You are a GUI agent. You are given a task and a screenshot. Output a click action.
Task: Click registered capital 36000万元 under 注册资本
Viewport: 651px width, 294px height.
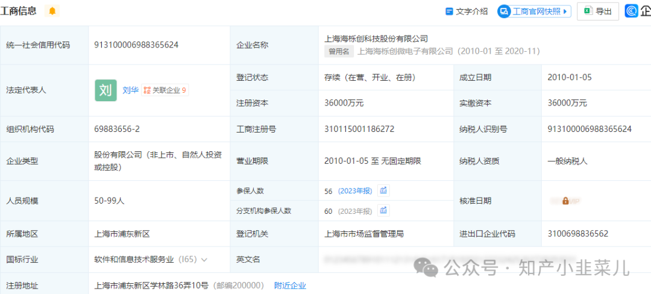pos(344,103)
